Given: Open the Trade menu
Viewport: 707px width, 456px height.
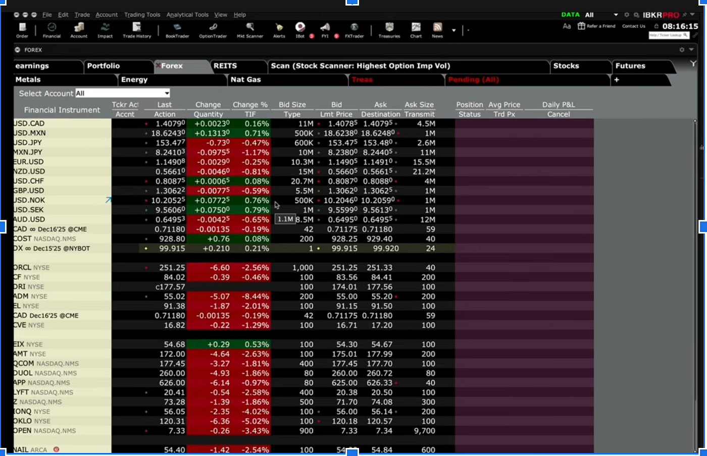Looking at the screenshot, I should pos(82,15).
